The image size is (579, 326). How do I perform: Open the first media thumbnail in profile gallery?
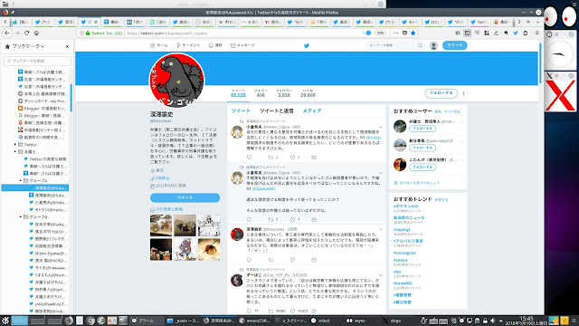(x=161, y=225)
